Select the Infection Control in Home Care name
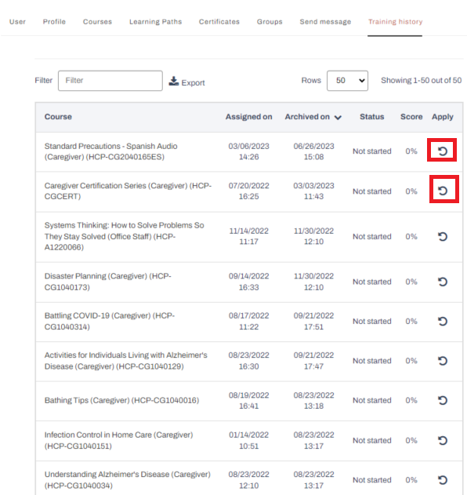 click(118, 440)
